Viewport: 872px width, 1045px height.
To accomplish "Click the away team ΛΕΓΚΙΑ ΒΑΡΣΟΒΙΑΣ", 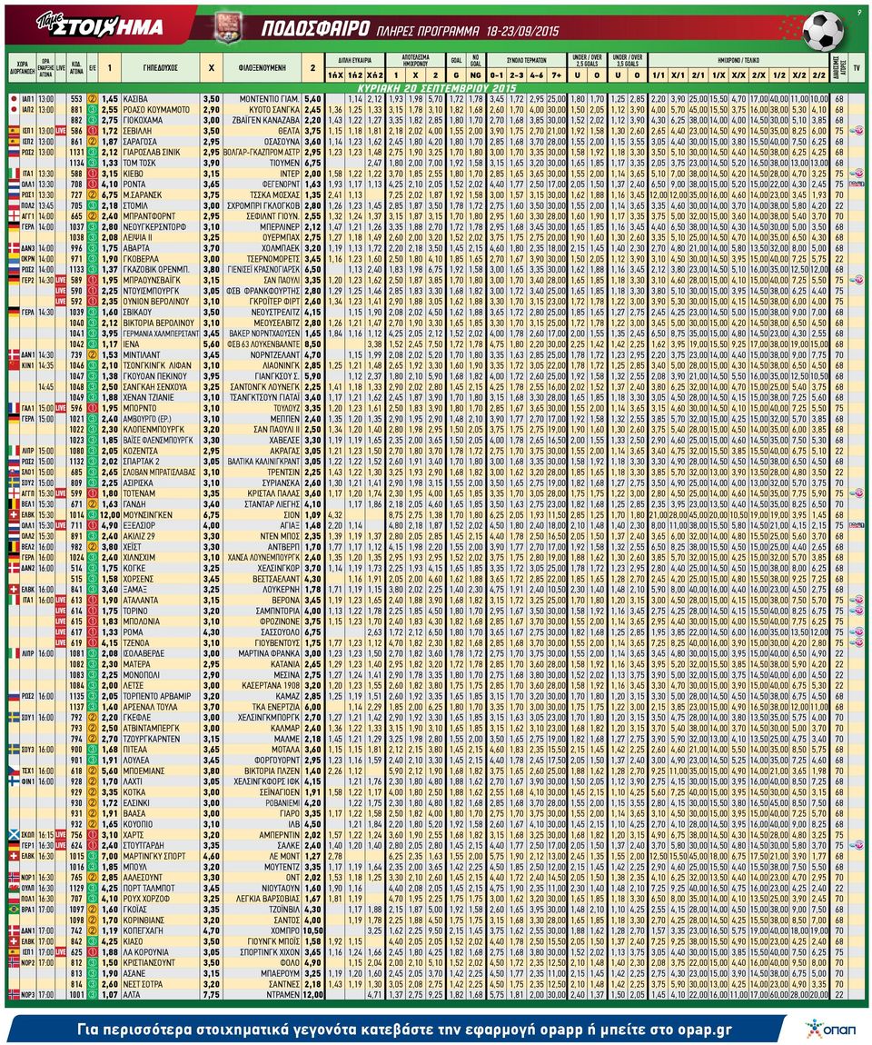I will click(x=268, y=899).
